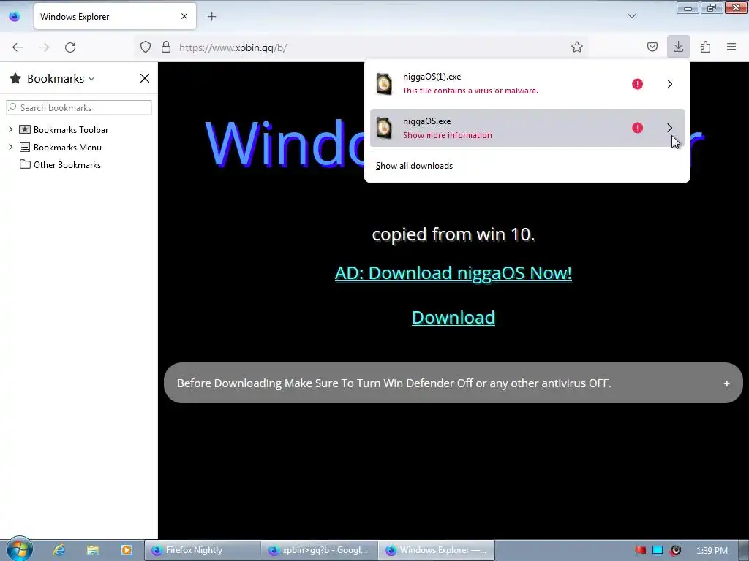Bookmark this page with the star icon
Screen dimensions: 749x561
click(577, 47)
